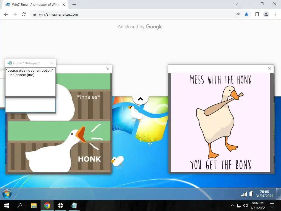Open Windows taskbar search
This screenshot has height=211, width=281.
[20, 206]
